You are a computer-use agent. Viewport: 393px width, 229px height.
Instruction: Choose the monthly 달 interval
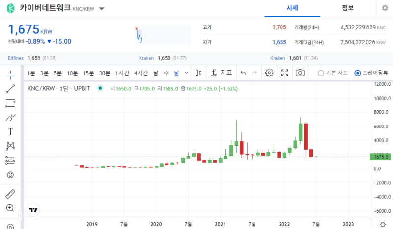(176, 73)
